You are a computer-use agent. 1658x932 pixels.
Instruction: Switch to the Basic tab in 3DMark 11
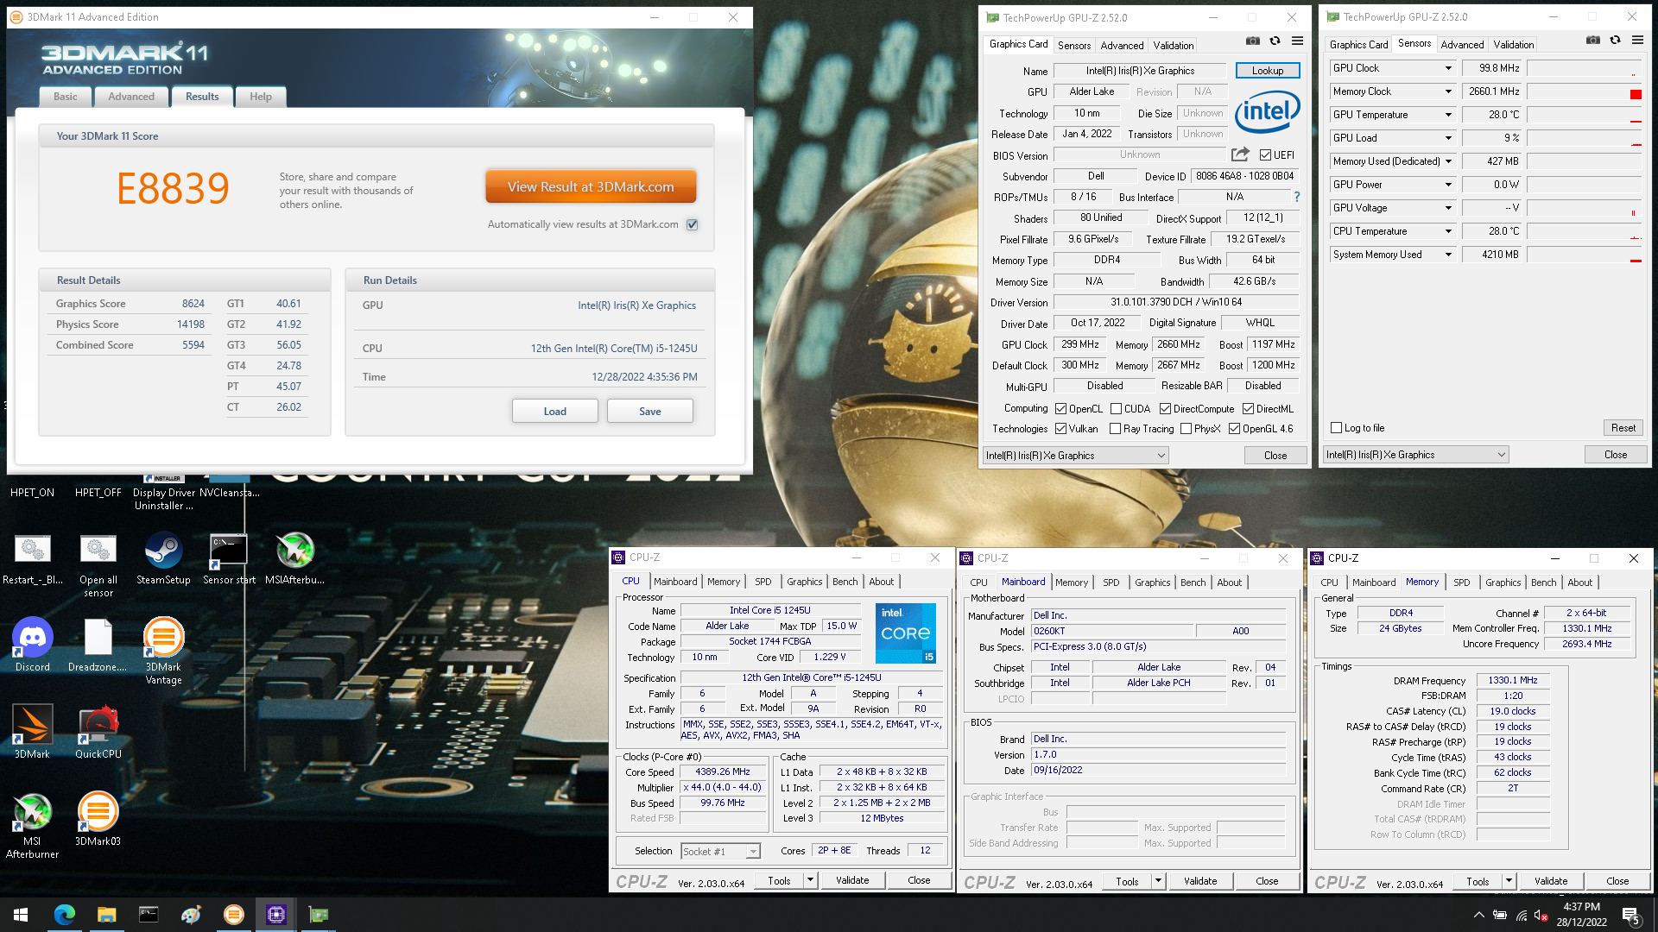coord(66,97)
